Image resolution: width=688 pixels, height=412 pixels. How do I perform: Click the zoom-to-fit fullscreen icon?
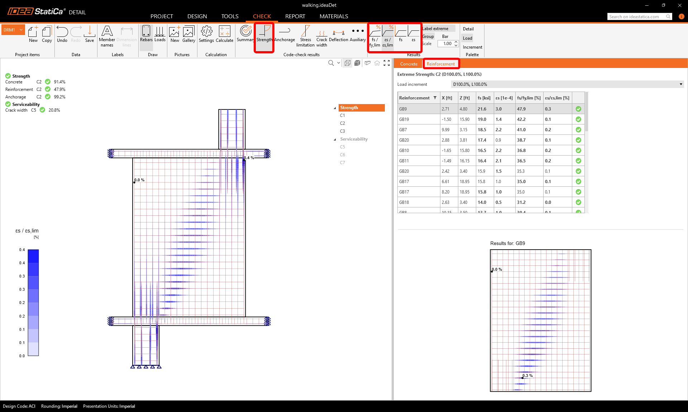coord(387,63)
